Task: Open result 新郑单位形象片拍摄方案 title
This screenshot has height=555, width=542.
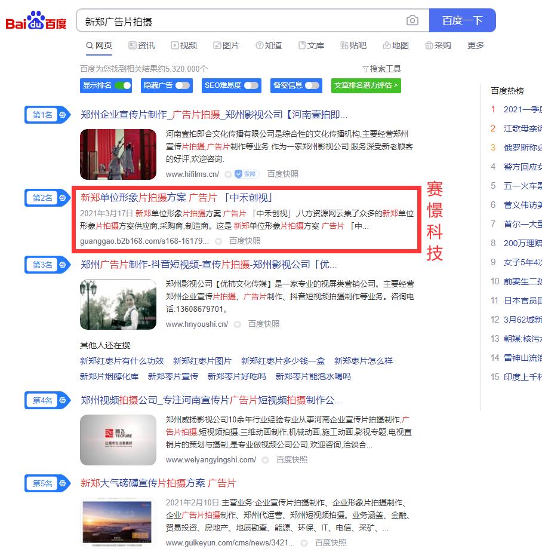Action: (x=177, y=198)
